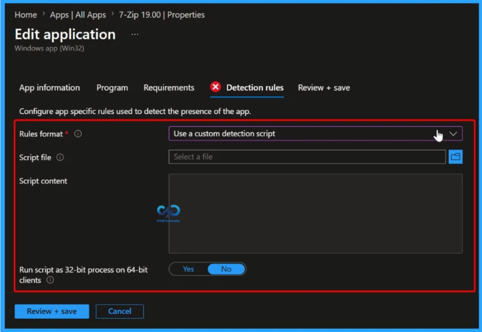This screenshot has width=482, height=332.
Task: Open 7-Zip 19.00 | Properties breadcrumb
Action: pyautogui.click(x=162, y=15)
